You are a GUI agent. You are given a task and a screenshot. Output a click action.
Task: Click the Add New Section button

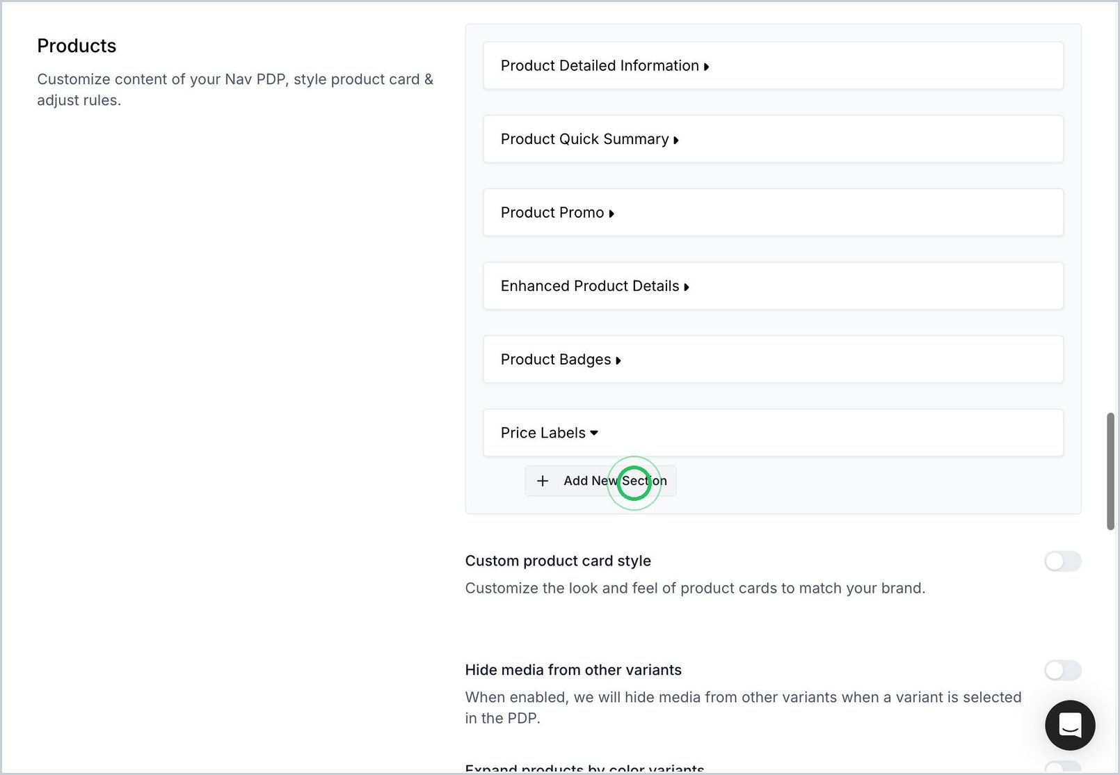coord(600,481)
